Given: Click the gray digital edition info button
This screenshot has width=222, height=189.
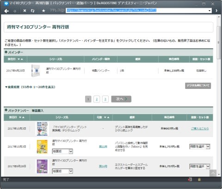Looking at the screenshot, I should click(198, 86).
